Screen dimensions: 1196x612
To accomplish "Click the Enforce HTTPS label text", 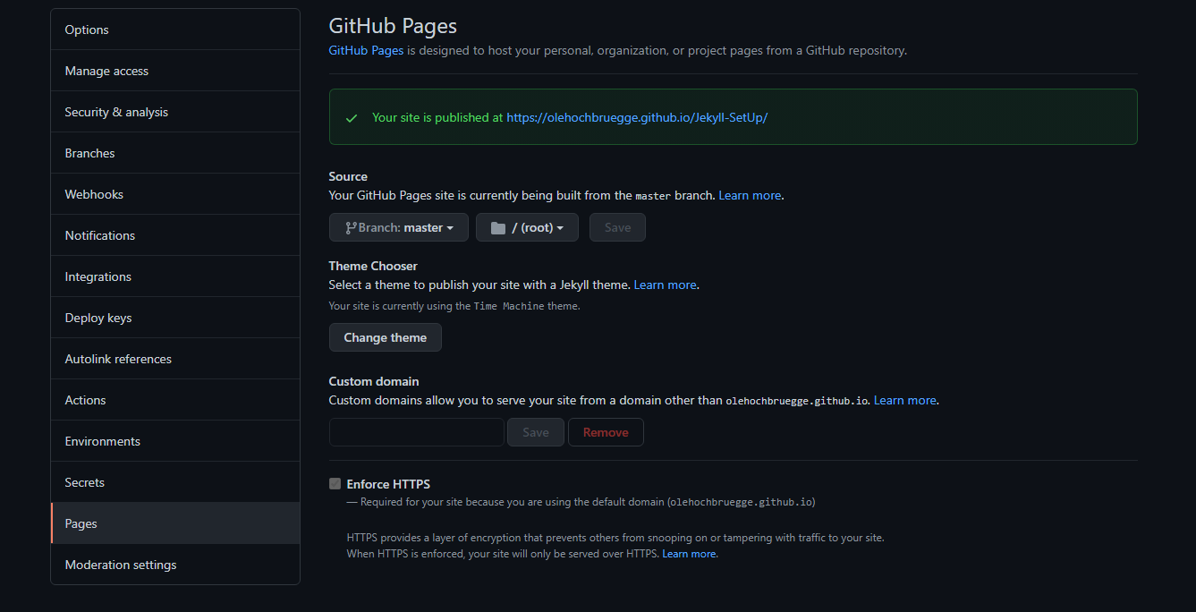I will (388, 484).
